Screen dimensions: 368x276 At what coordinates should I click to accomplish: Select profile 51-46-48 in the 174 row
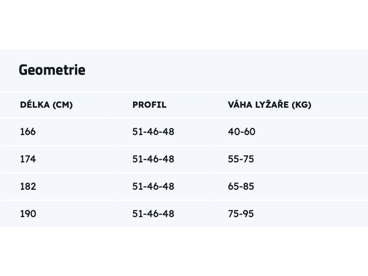153,159
